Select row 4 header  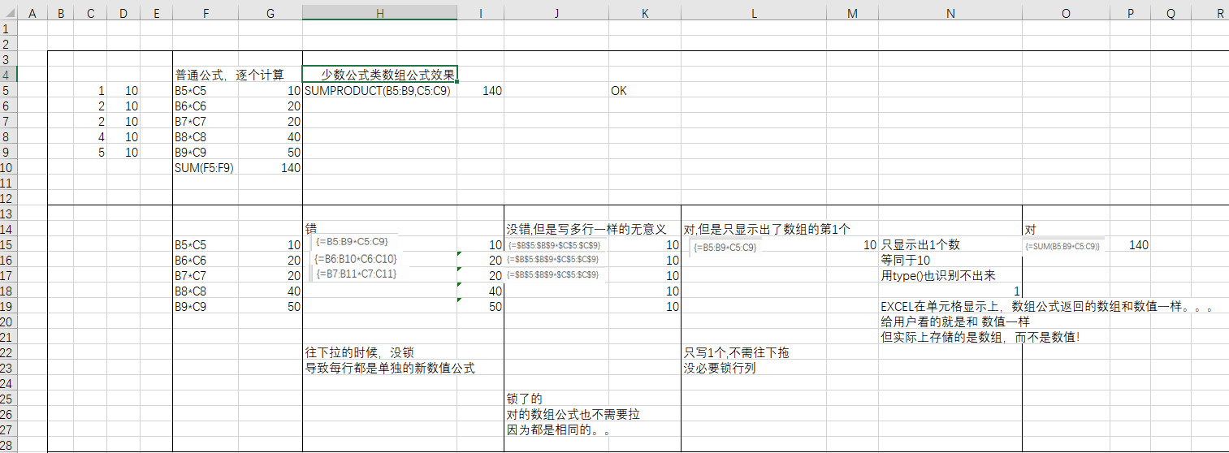tap(8, 75)
